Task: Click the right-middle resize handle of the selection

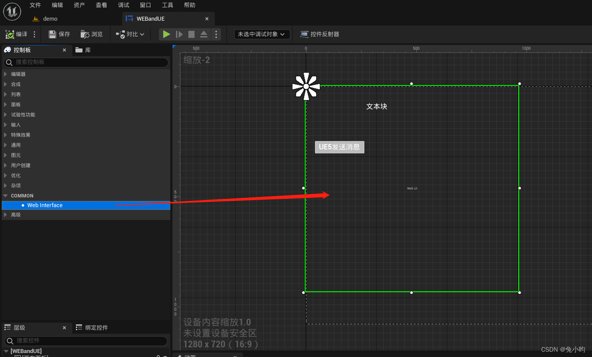Action: (520, 188)
